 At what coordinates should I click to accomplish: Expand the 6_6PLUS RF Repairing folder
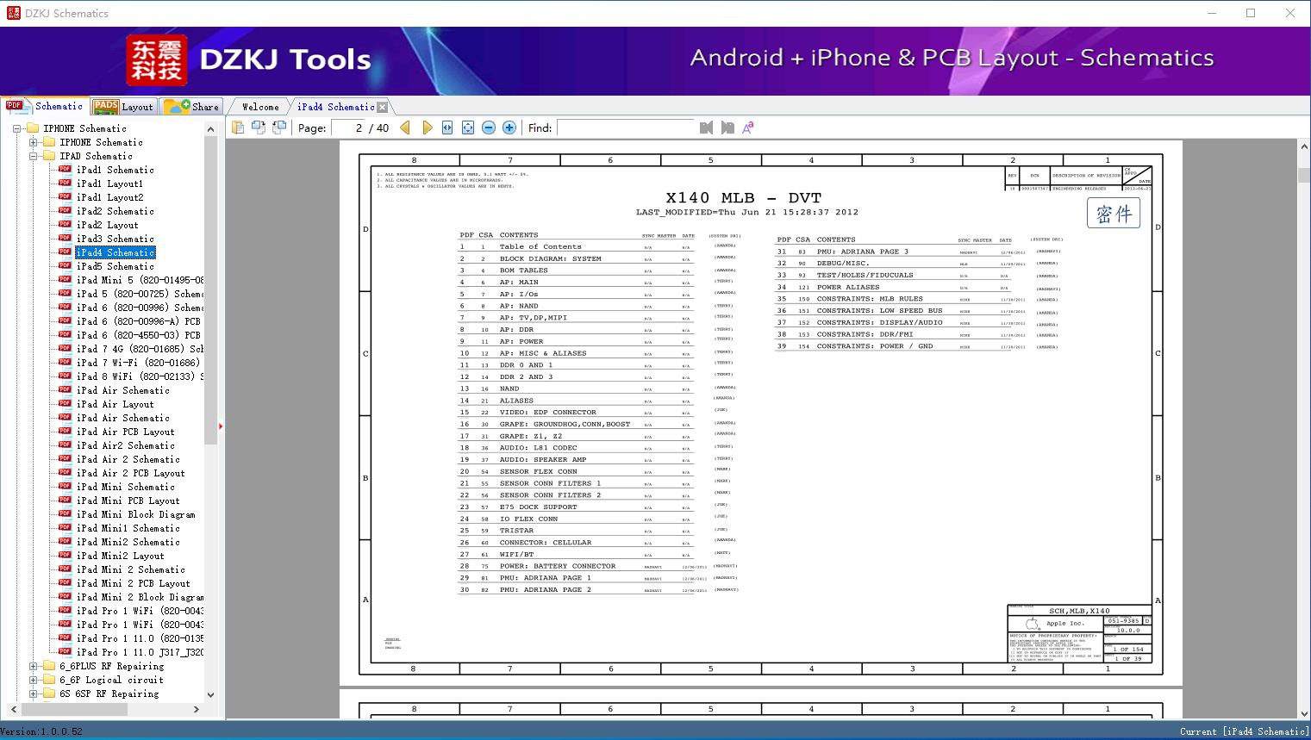[33, 666]
